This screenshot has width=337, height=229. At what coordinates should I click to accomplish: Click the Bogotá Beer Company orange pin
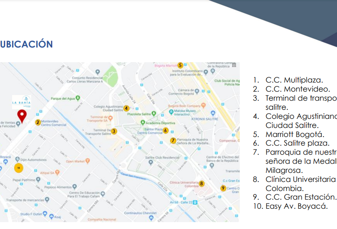203,105
